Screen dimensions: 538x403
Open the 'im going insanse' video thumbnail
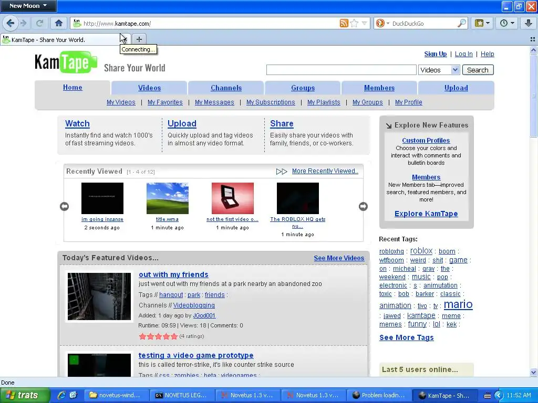coord(102,198)
